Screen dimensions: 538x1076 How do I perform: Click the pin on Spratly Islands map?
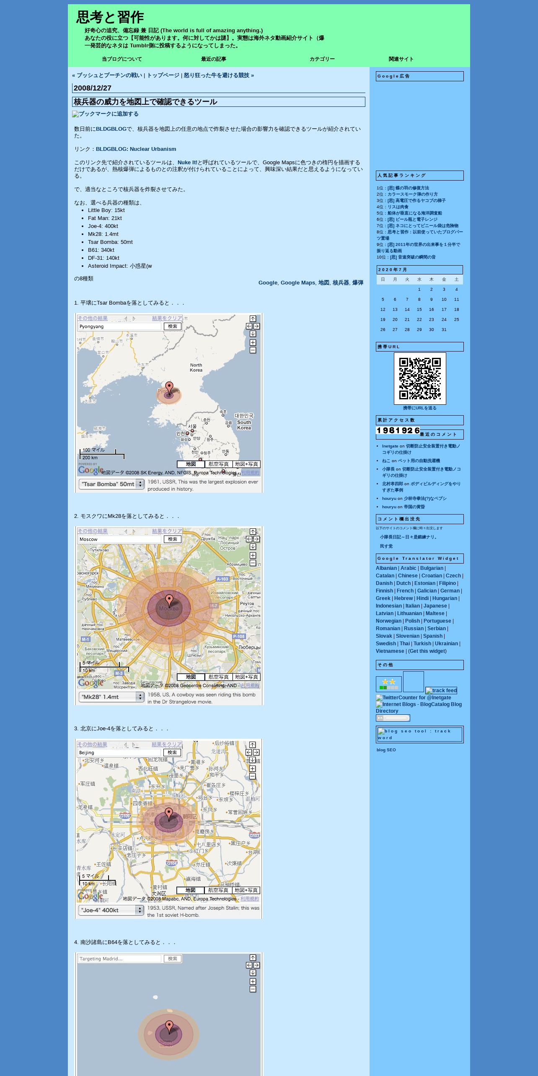click(169, 1027)
